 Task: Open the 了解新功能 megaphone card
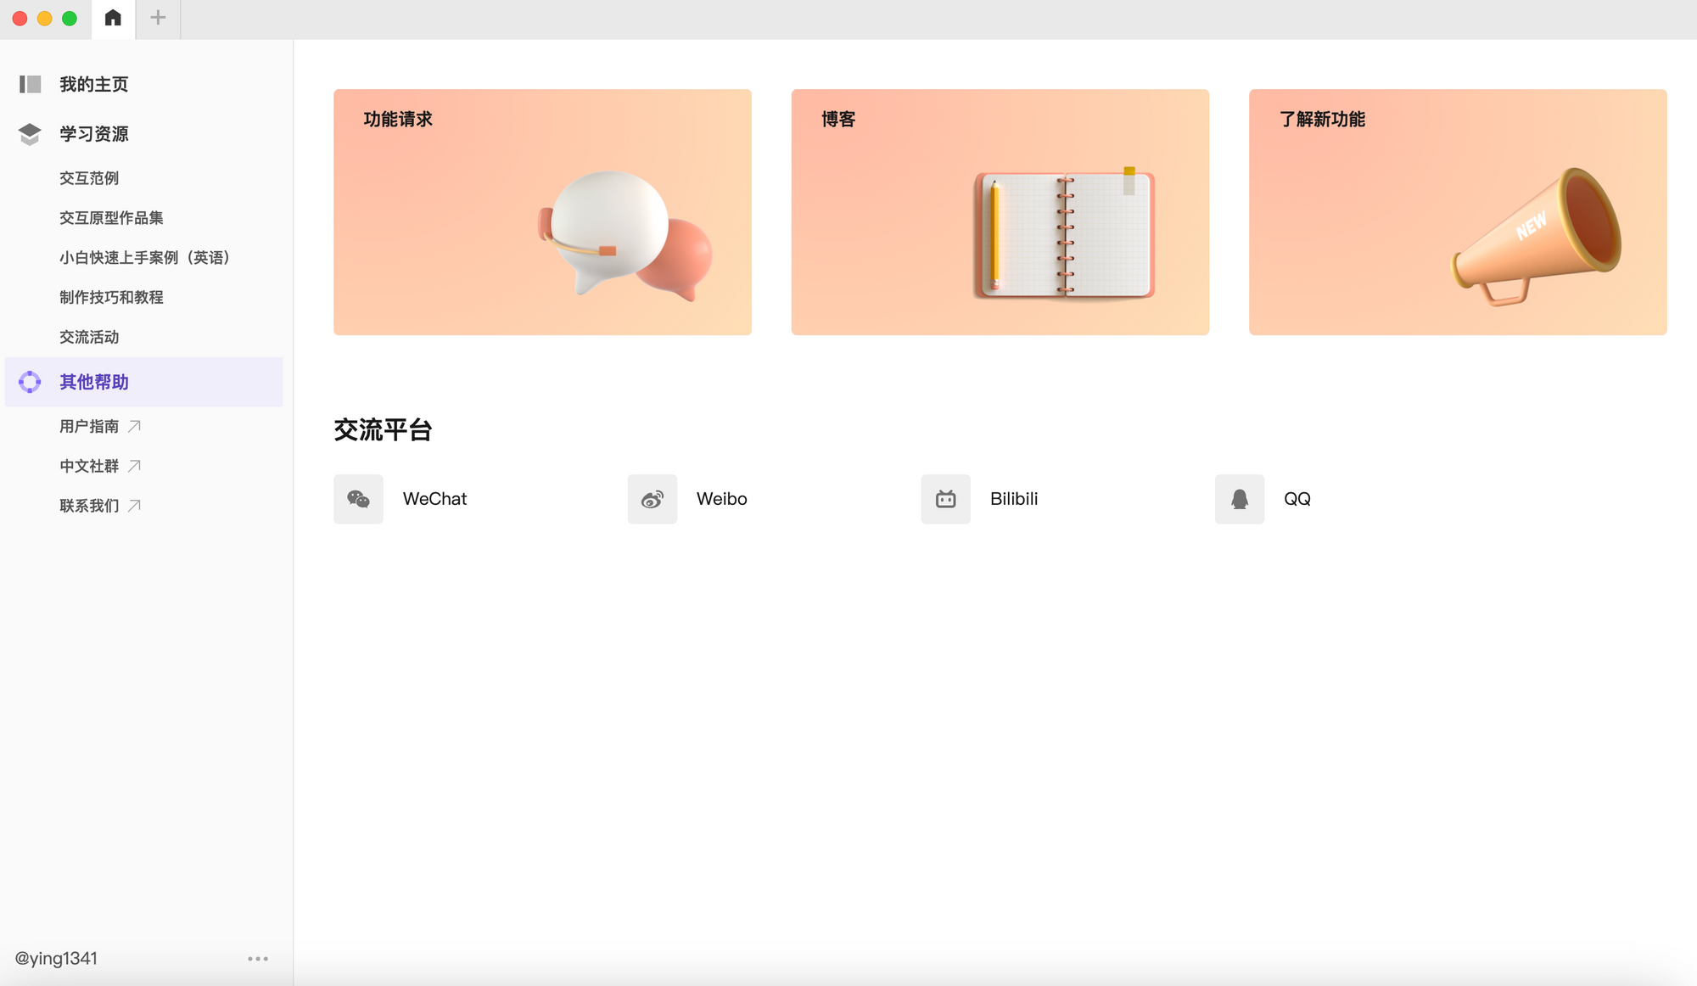(1457, 212)
